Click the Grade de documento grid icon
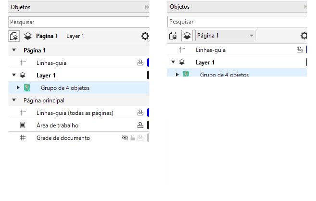Screen dimensions: 316x201 tap(22, 138)
